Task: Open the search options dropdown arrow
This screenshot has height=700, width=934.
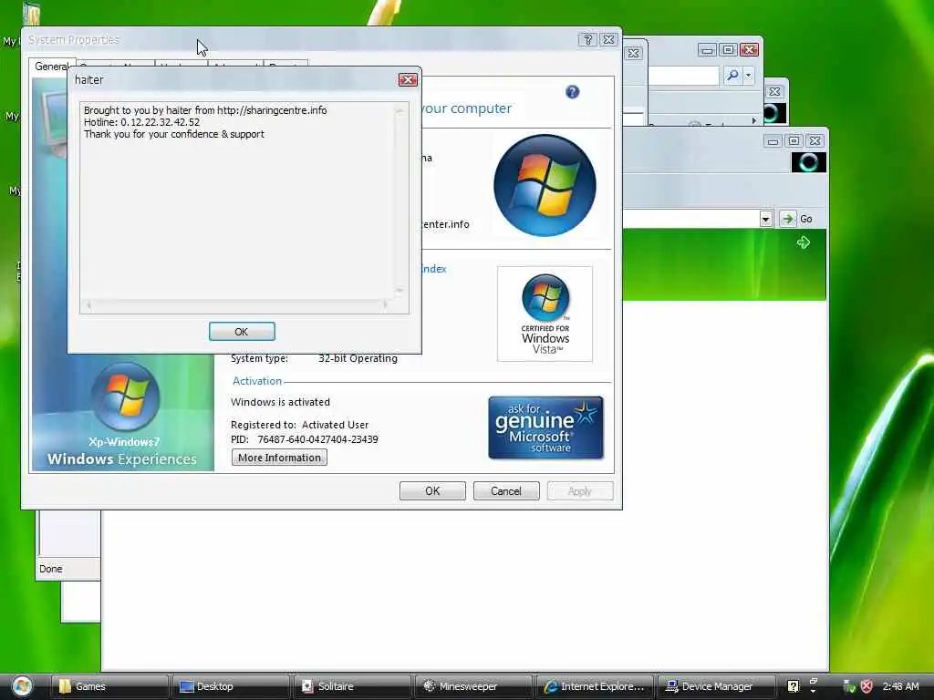Action: tap(748, 75)
